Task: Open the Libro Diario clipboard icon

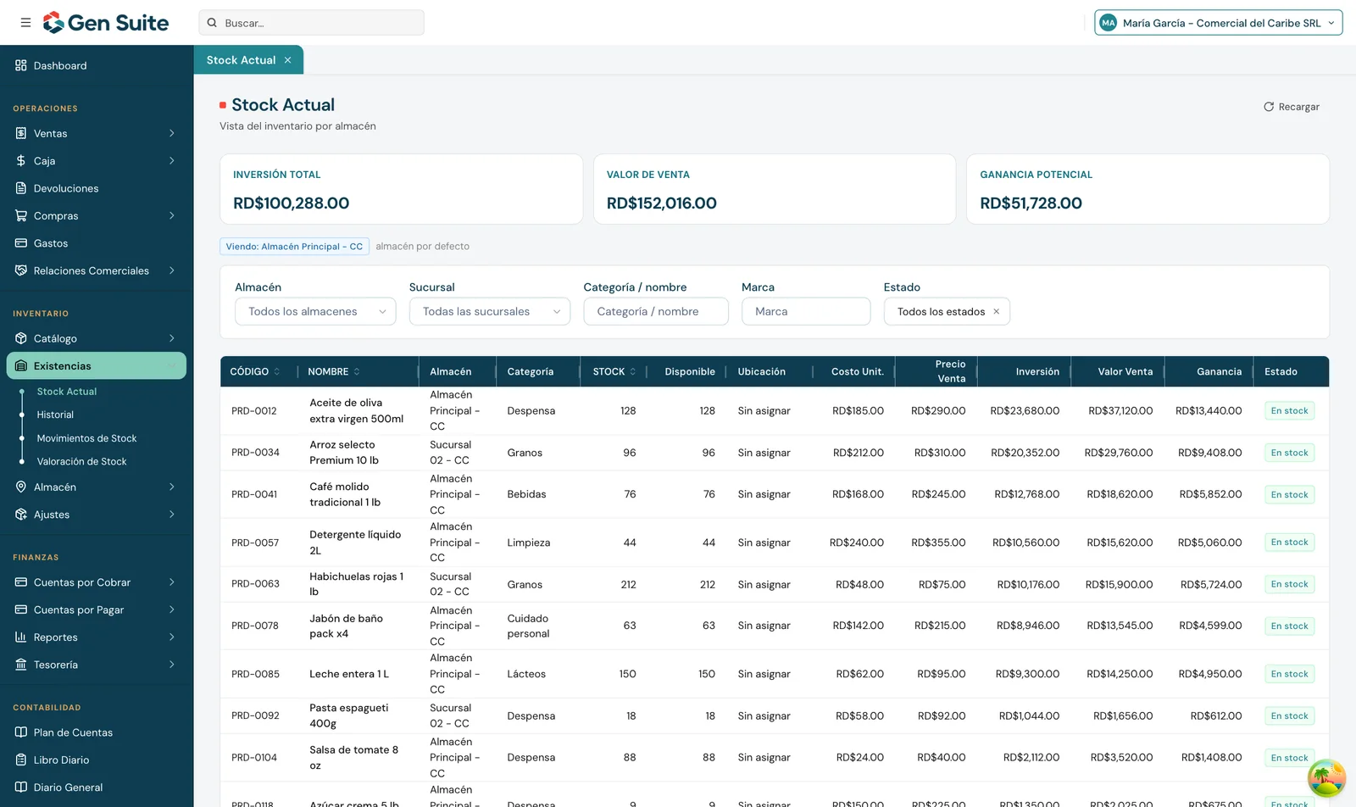Action: pyautogui.click(x=21, y=760)
